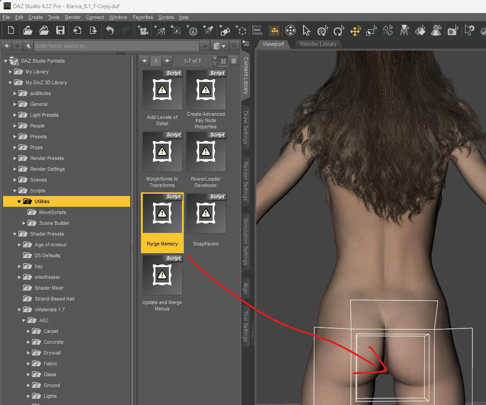This screenshot has height=405, width=486.
Task: Select the Geometry Editor tool
Action: coord(404,30)
